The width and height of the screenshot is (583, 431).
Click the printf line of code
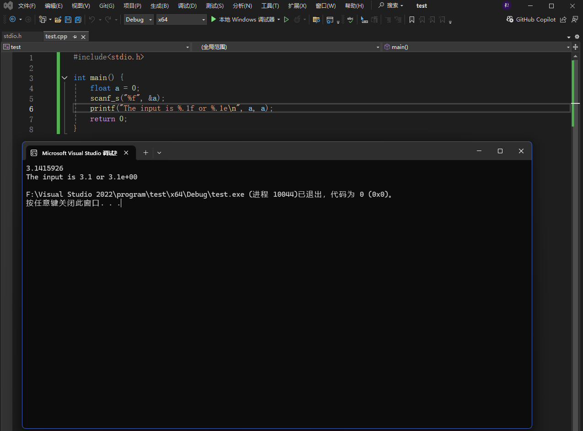click(181, 108)
